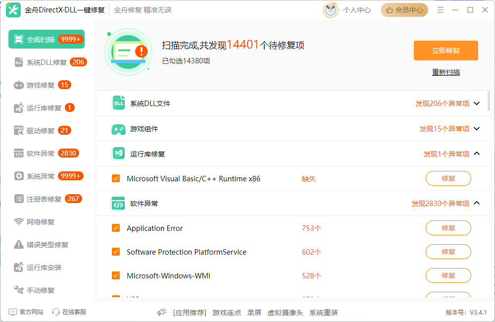495x322 pixels.
Task: Collapse the 软件异常 section chevron
Action: (477, 203)
